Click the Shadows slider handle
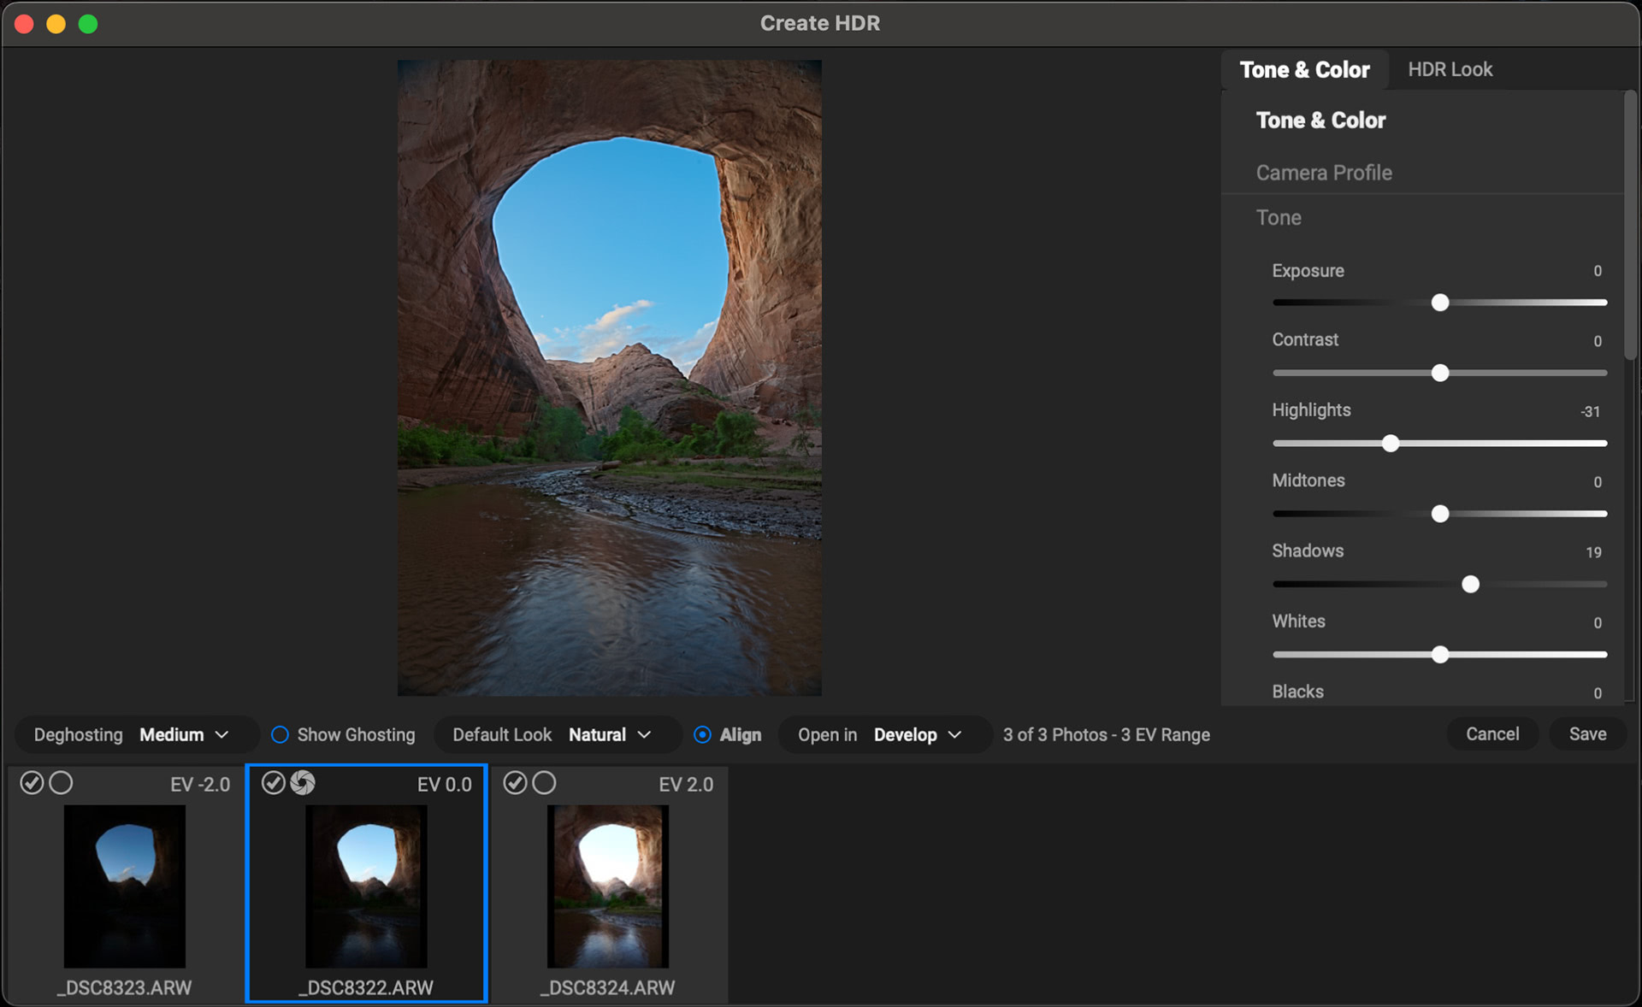The width and height of the screenshot is (1642, 1007). click(1470, 585)
